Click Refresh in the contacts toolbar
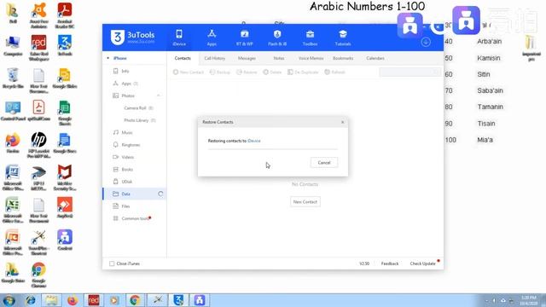 tap(334, 72)
